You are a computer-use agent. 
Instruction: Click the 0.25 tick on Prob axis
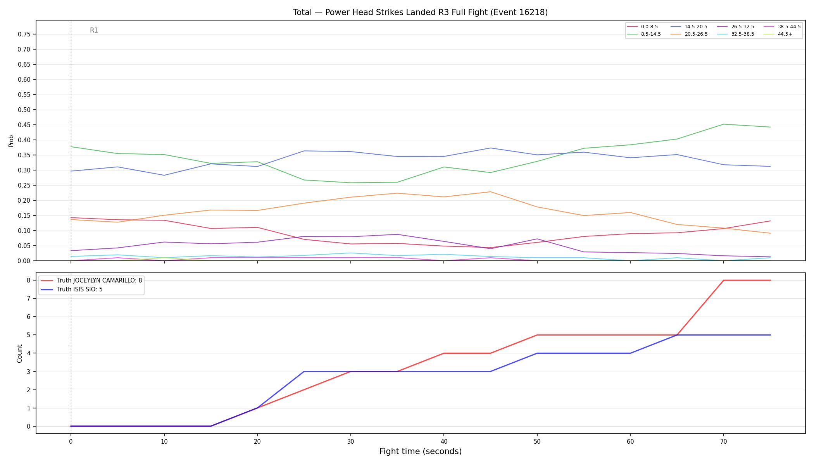tap(24, 185)
